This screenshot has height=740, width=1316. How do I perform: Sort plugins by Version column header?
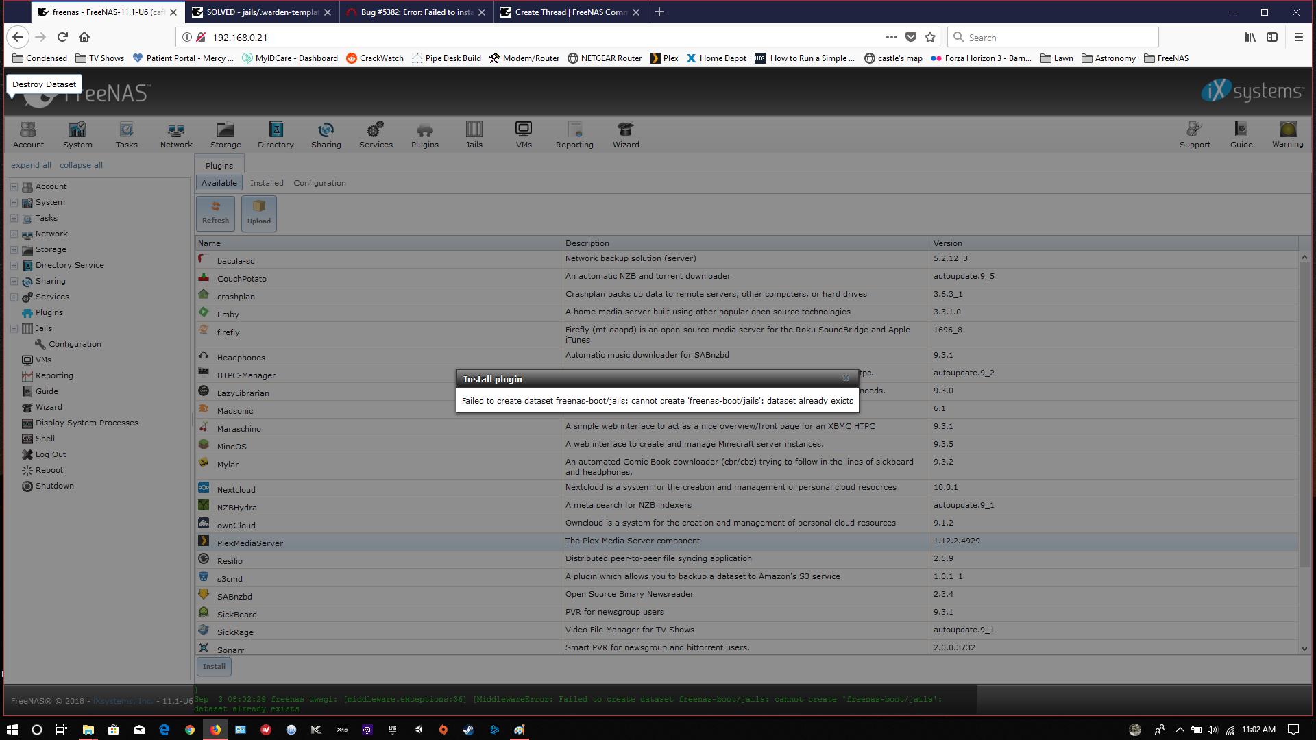(x=1114, y=243)
